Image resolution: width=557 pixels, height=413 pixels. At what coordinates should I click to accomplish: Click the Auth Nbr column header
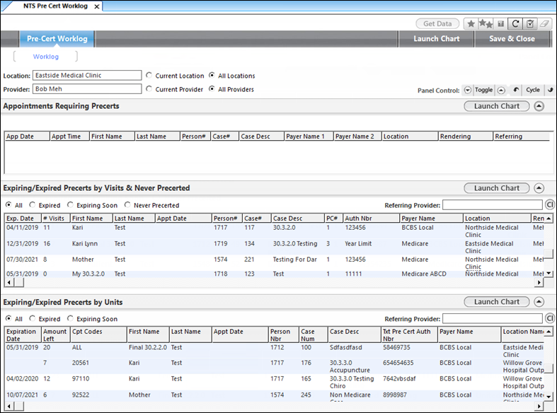[371, 219]
